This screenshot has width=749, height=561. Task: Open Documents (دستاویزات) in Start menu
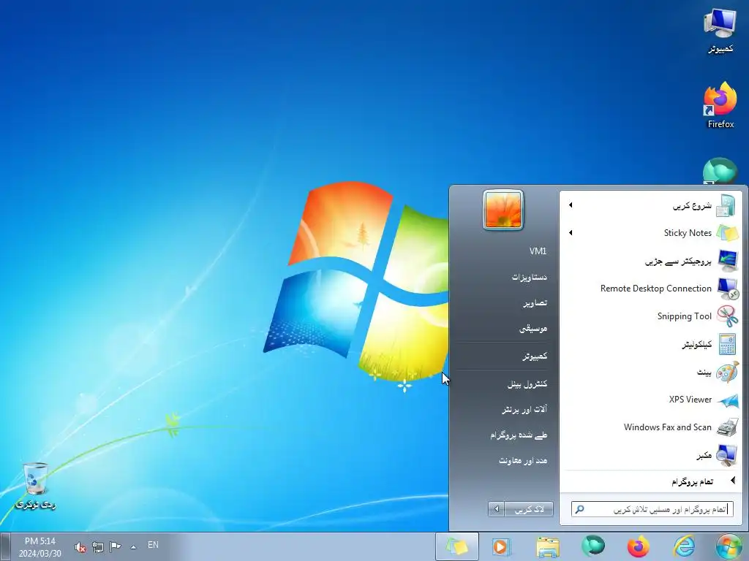[x=530, y=277]
